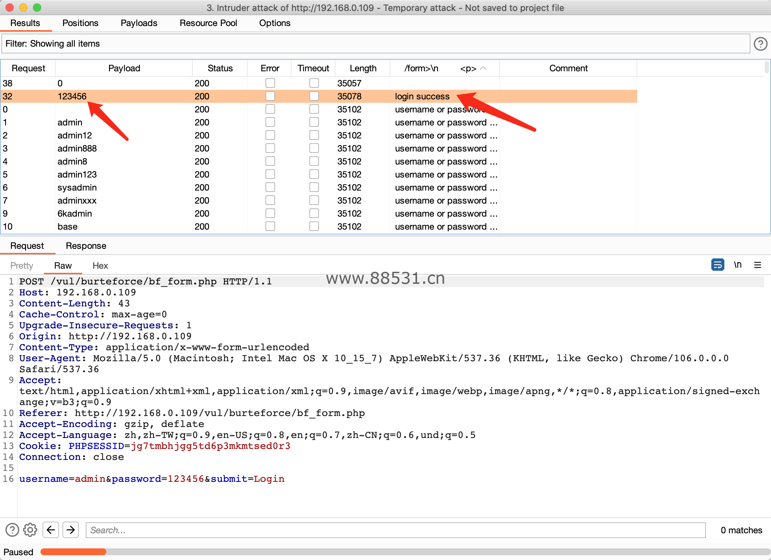Check the Error box for request 38
Viewport: 771px width, 560px height.
(270, 83)
